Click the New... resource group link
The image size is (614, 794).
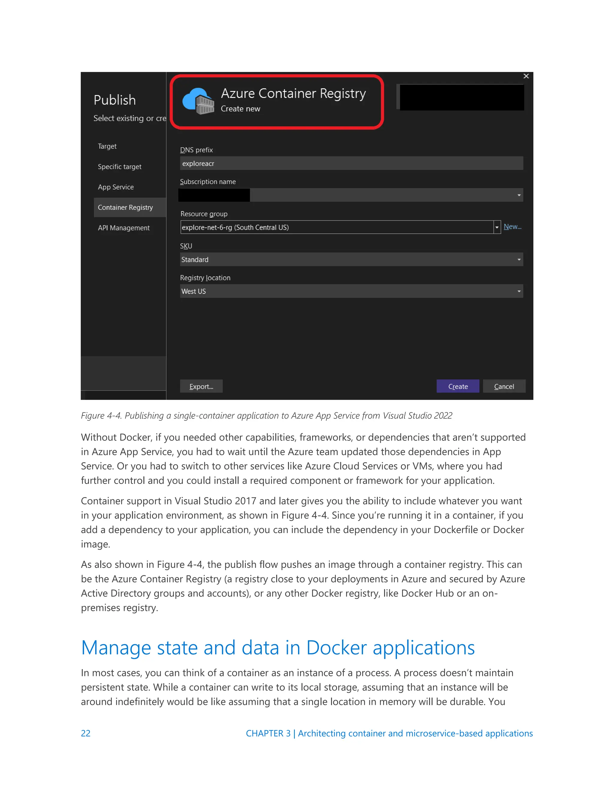click(512, 227)
